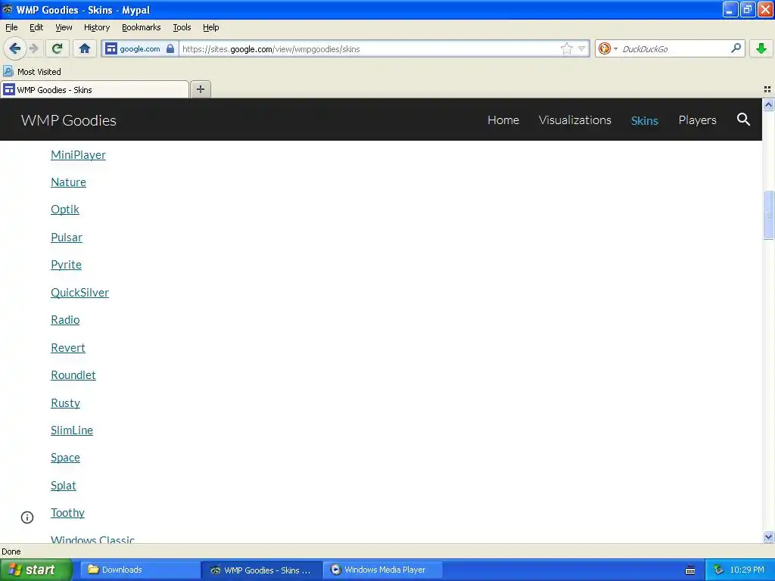775x581 pixels.
Task: Open the Downloads green arrow button
Action: pos(761,48)
